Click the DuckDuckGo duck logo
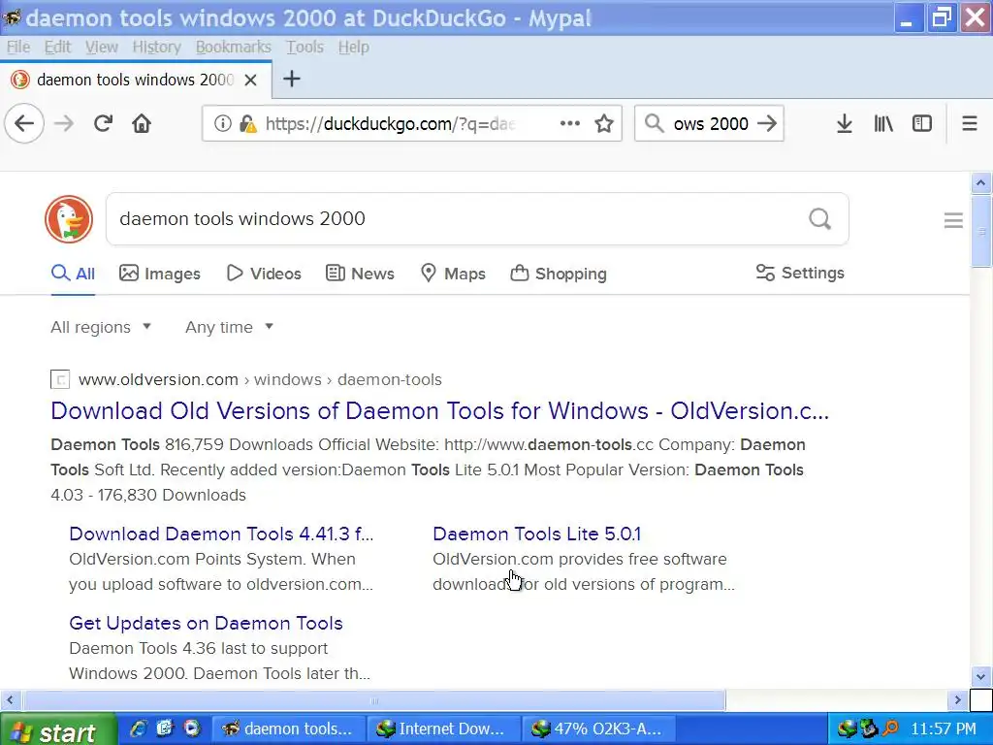This screenshot has width=993, height=745. tap(69, 219)
